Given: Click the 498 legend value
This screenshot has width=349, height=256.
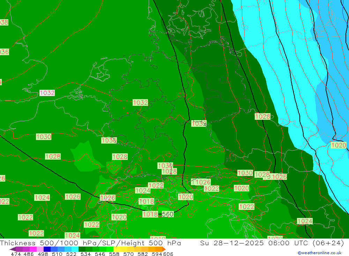Looking at the screenshot, I should (43, 254).
